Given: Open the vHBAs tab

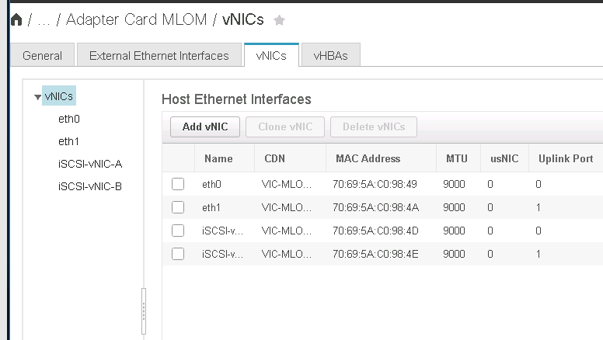Looking at the screenshot, I should point(331,56).
